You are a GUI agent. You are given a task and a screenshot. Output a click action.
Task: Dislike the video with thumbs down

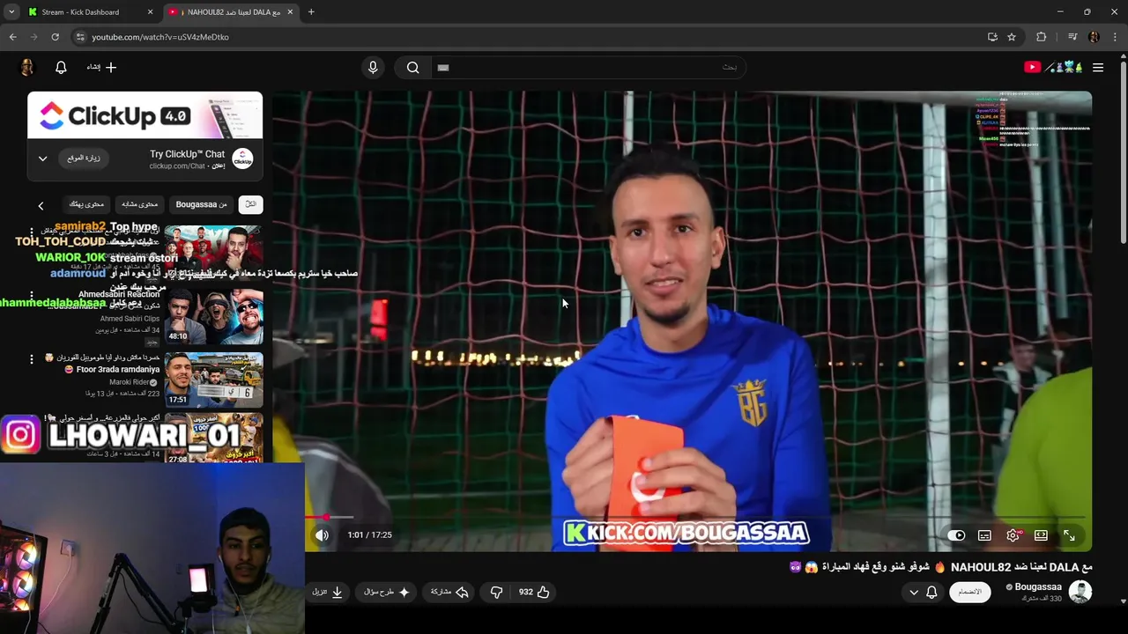(x=496, y=592)
